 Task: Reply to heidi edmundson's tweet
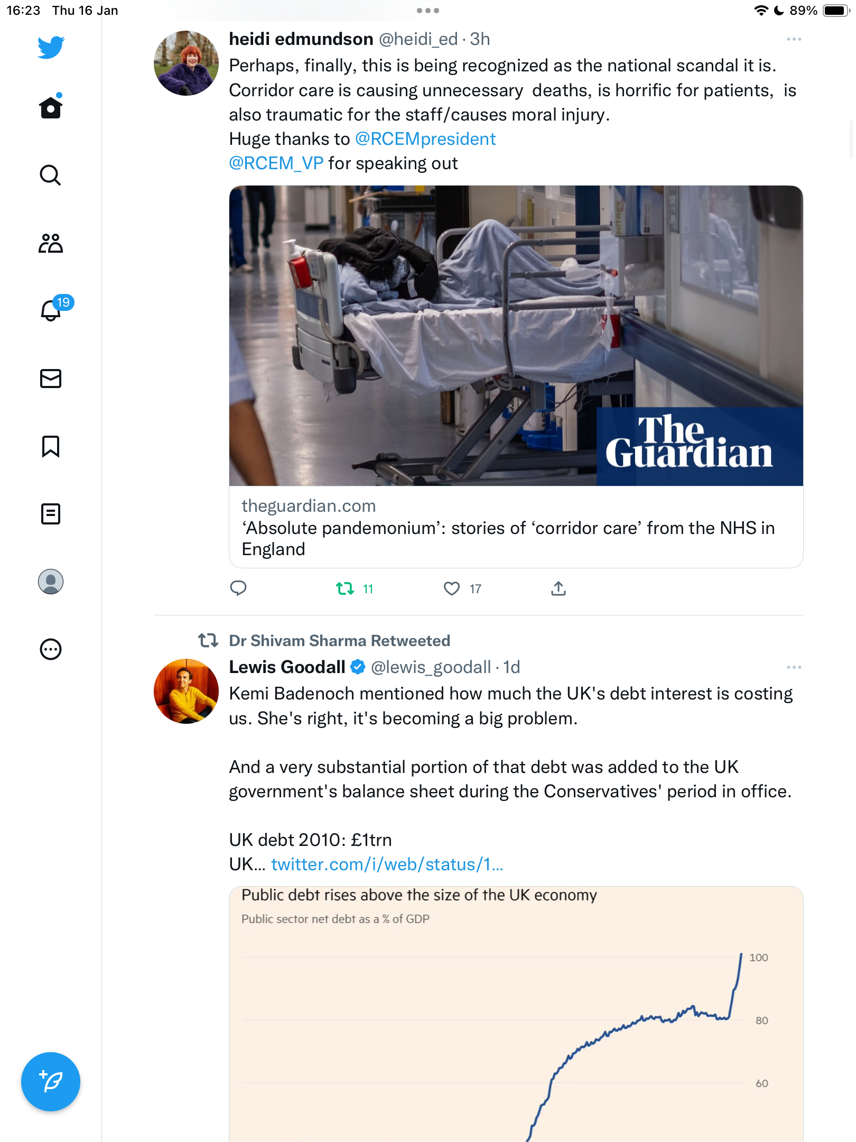coord(238,588)
